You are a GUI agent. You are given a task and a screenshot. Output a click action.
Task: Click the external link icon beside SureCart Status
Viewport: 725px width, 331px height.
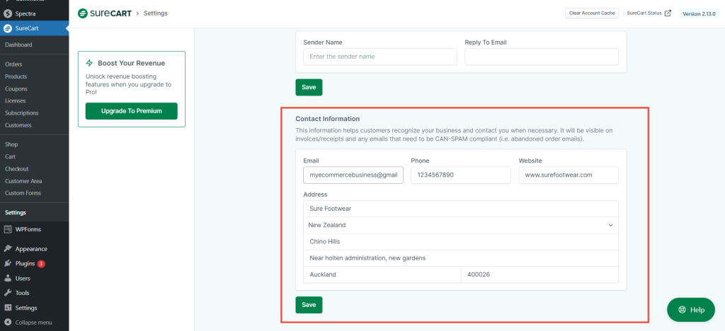click(668, 13)
